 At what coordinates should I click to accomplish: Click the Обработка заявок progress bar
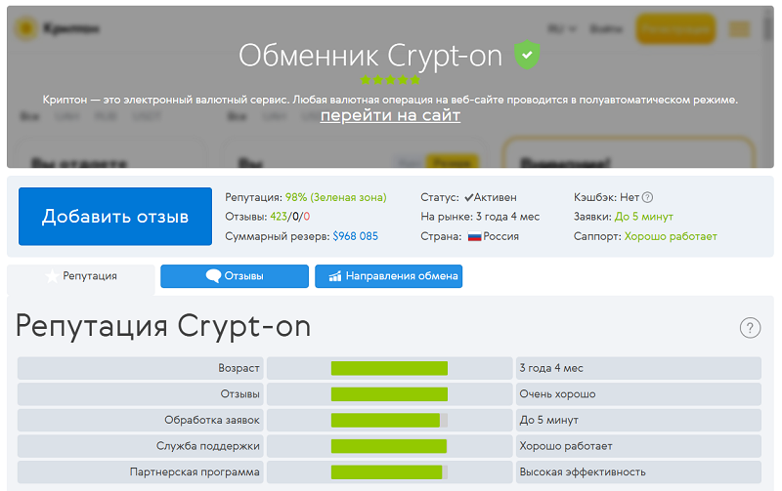tap(389, 420)
